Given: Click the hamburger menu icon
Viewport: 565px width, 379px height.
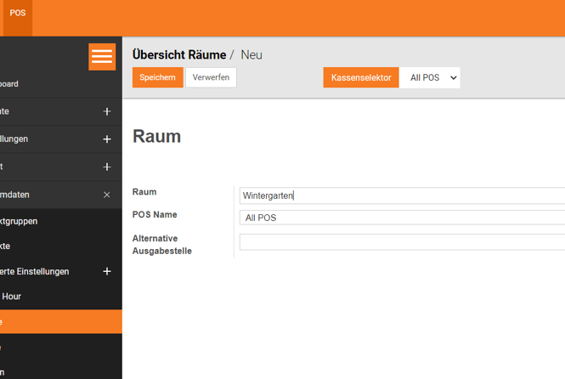Looking at the screenshot, I should [x=102, y=56].
